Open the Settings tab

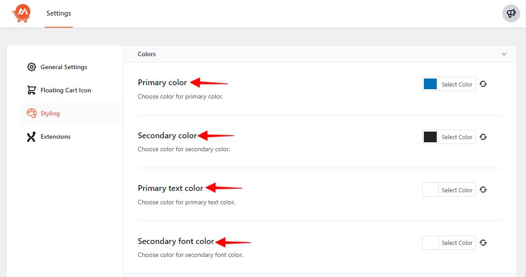click(58, 13)
